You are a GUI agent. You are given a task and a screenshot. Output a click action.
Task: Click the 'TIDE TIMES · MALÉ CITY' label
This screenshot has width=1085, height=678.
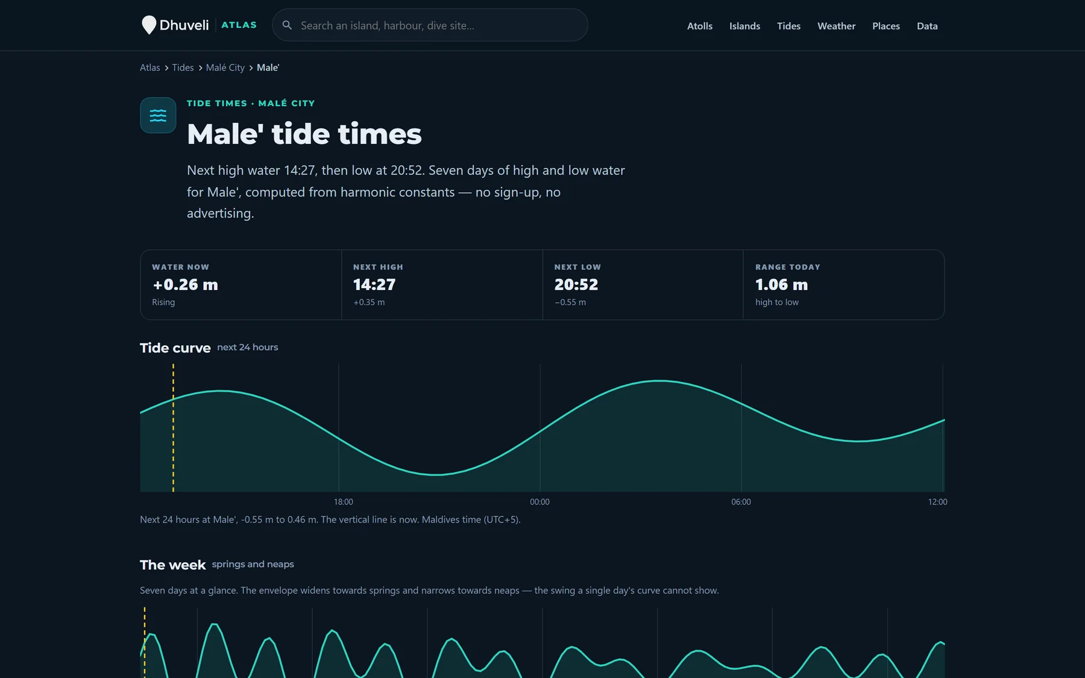click(x=251, y=103)
